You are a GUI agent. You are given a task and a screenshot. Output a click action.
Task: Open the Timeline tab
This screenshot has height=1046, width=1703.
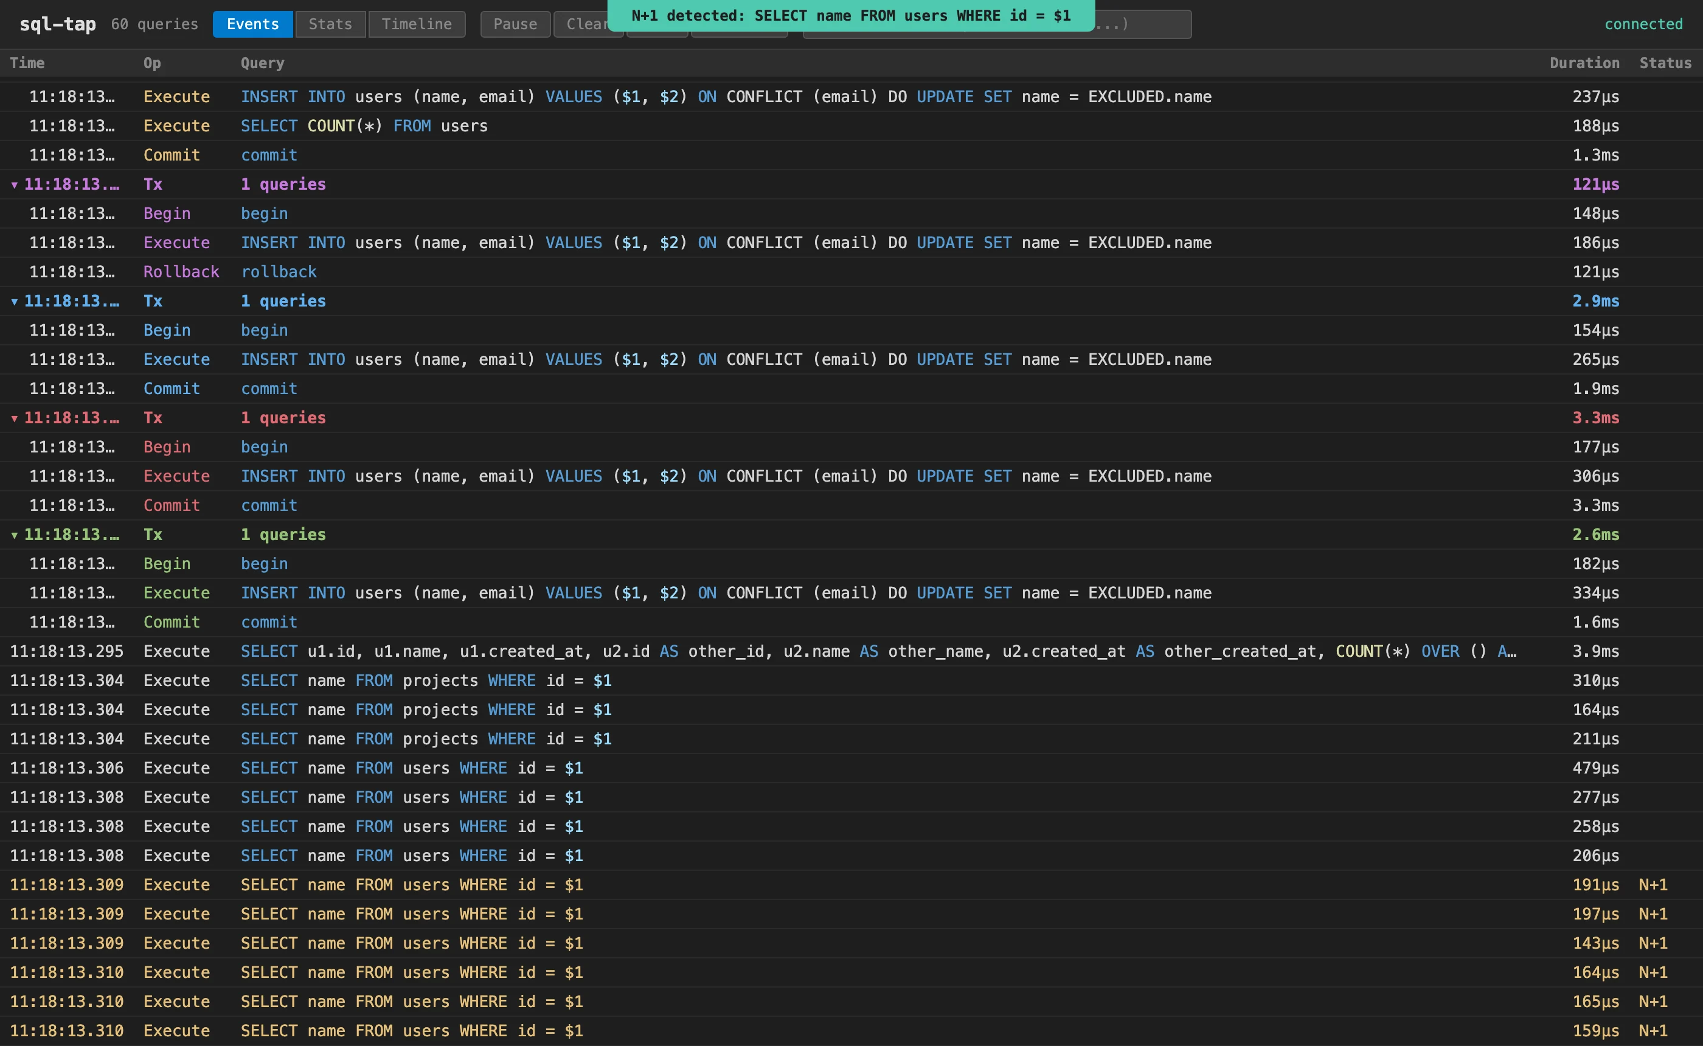tap(417, 24)
